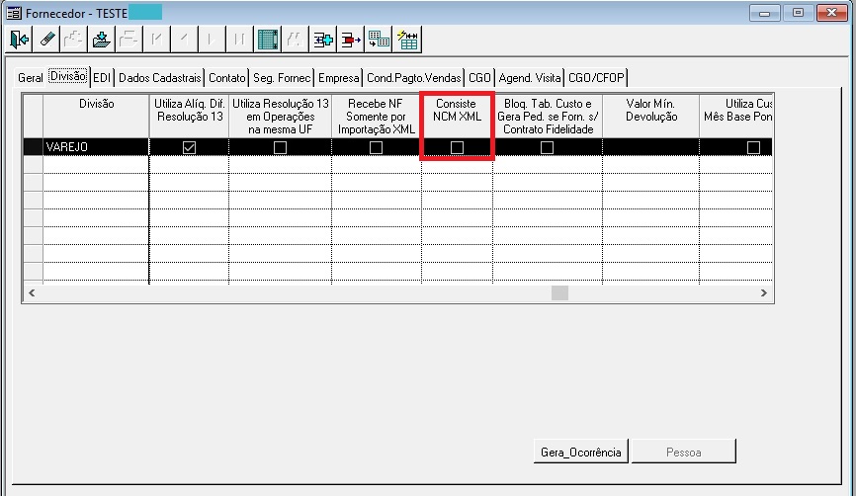
Task: Open the Dados Cadastrais tab
Action: click(x=159, y=77)
